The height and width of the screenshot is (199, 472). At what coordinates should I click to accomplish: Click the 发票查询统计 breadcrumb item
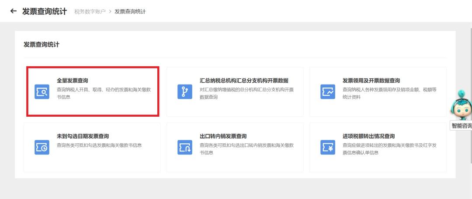[x=130, y=11]
